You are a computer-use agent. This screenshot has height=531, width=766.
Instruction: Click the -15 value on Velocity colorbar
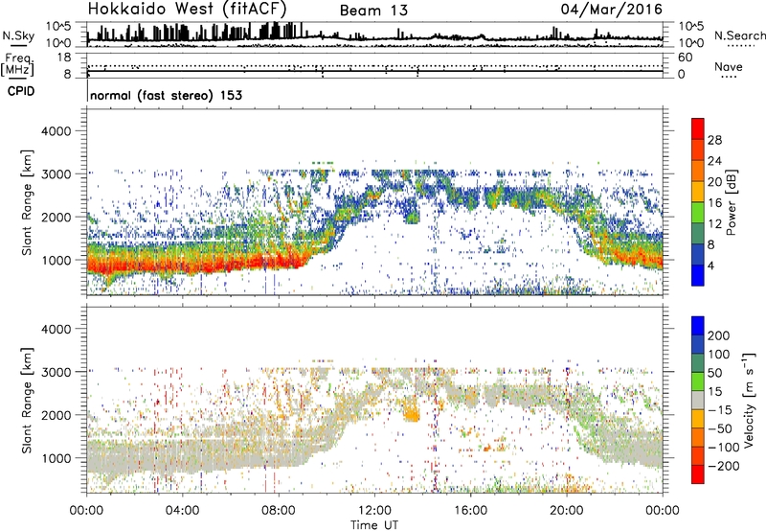click(720, 410)
